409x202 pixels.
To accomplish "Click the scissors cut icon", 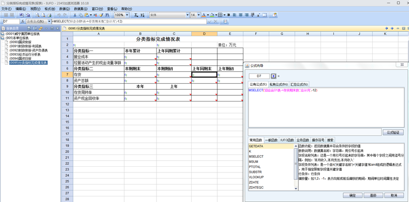I will point(75,15).
